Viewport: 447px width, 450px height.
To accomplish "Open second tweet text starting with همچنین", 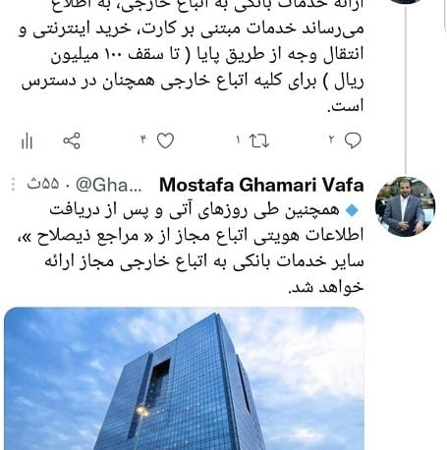I will 191,249.
